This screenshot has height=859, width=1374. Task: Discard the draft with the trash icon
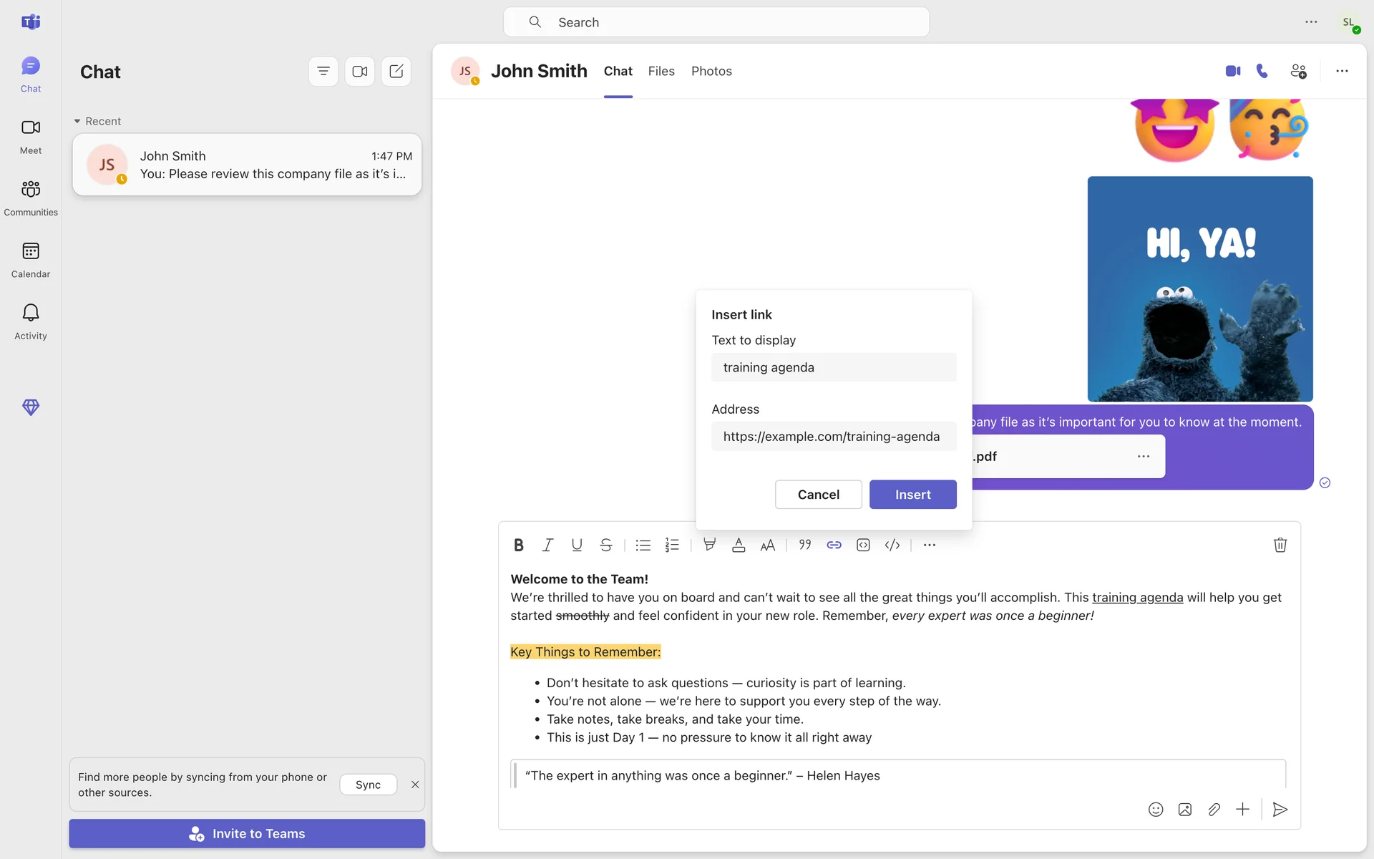[1280, 545]
